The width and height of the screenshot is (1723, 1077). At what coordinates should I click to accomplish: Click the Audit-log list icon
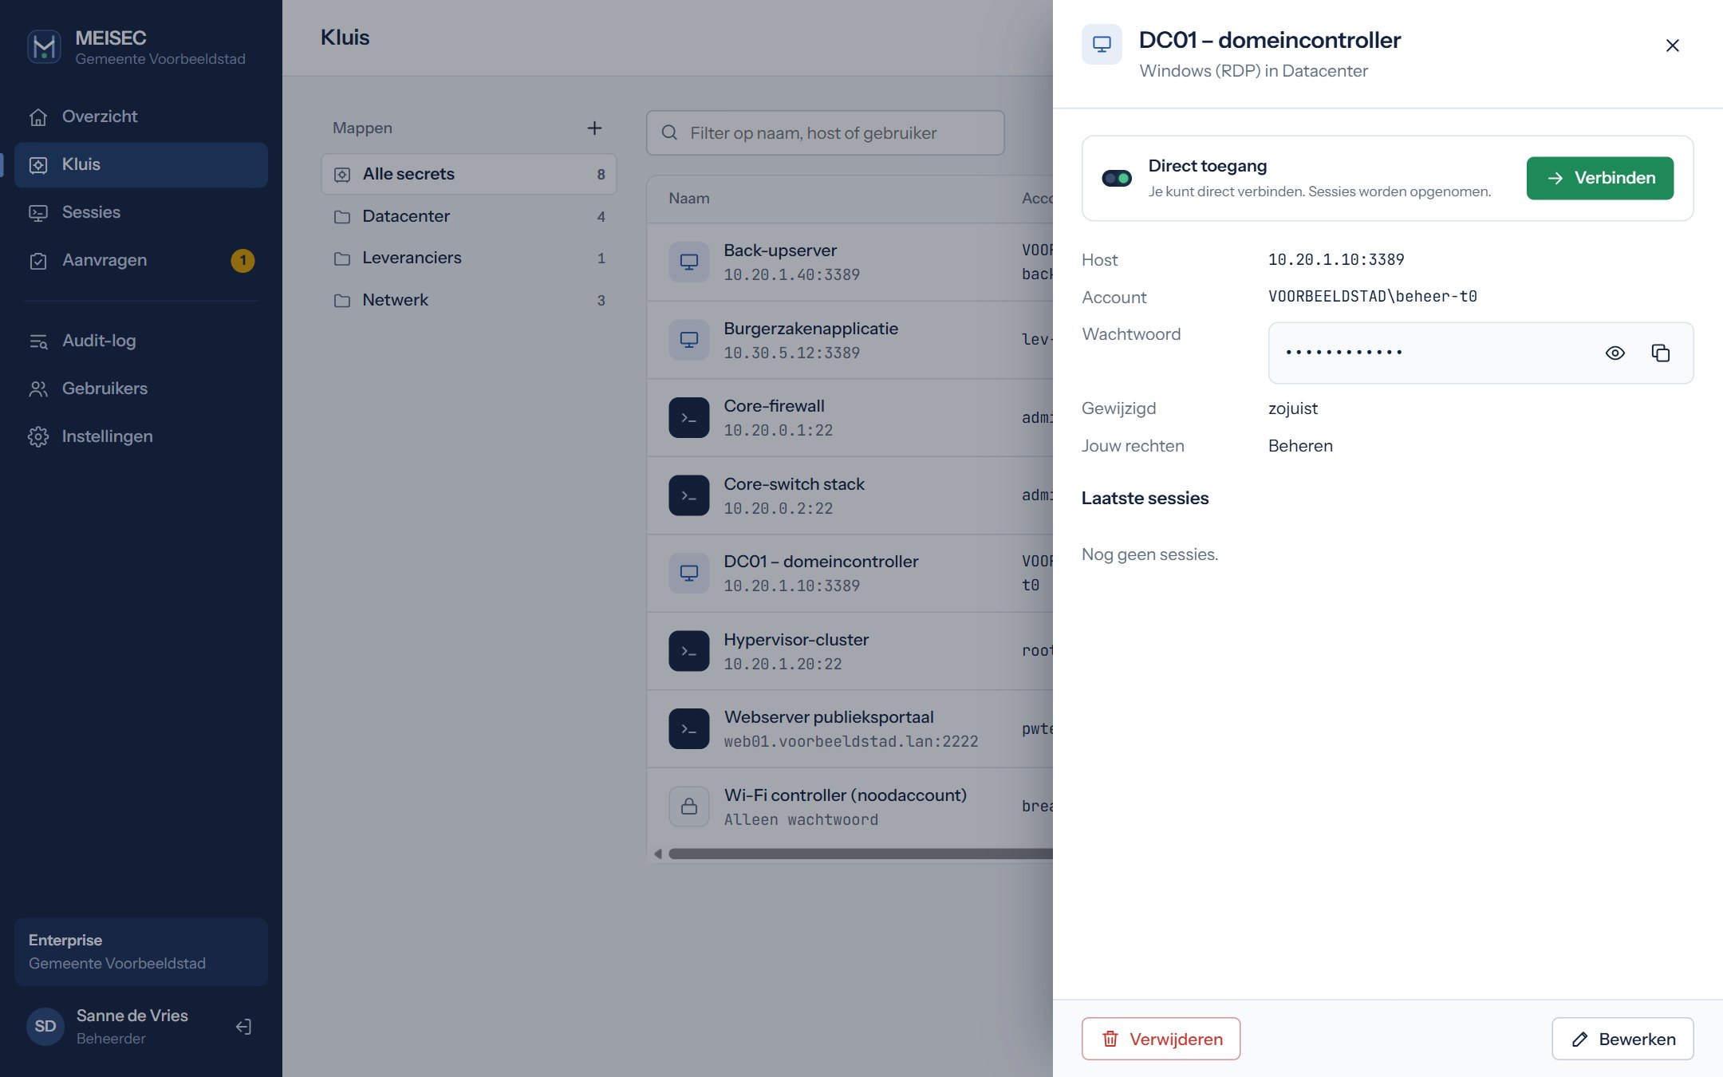38,341
